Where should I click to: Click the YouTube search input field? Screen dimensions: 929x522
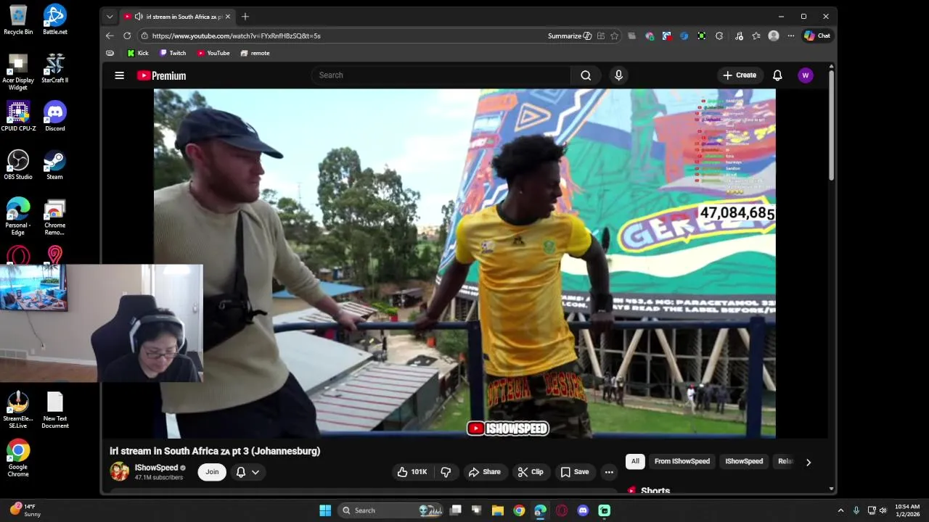point(441,75)
